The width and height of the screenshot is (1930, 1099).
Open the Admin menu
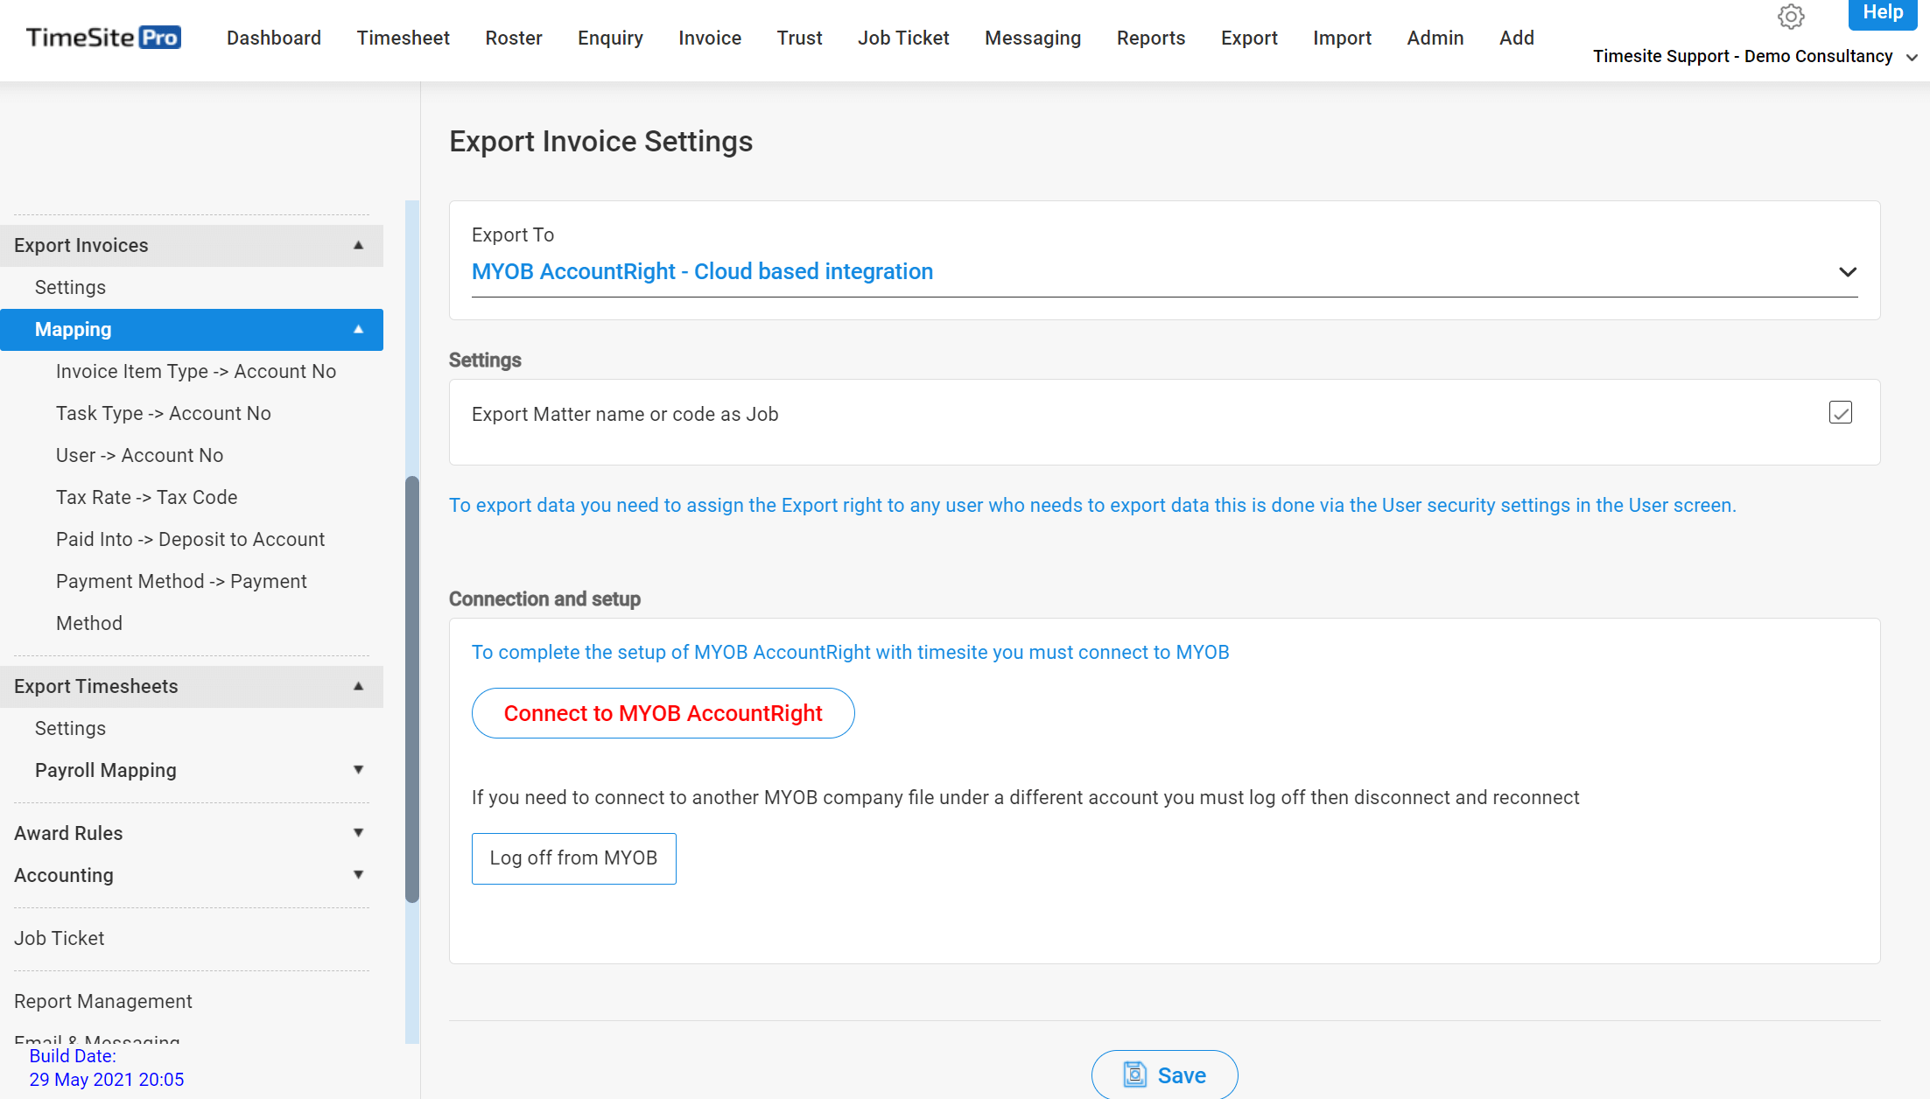coord(1435,38)
